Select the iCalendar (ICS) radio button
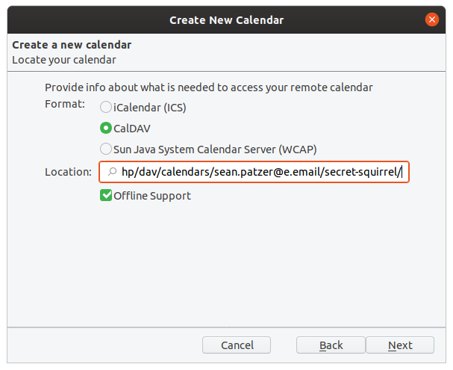The image size is (453, 370). pos(106,107)
